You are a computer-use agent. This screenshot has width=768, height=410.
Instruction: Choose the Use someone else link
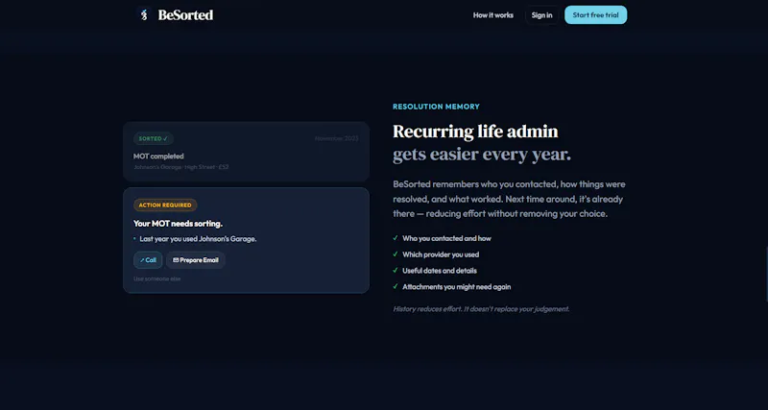pos(157,278)
